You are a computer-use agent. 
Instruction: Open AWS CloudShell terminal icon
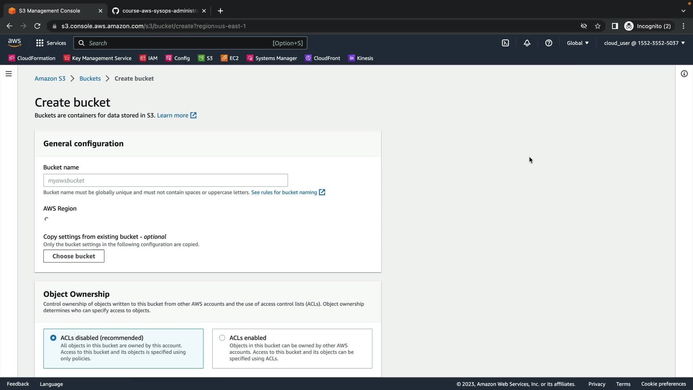pos(505,43)
